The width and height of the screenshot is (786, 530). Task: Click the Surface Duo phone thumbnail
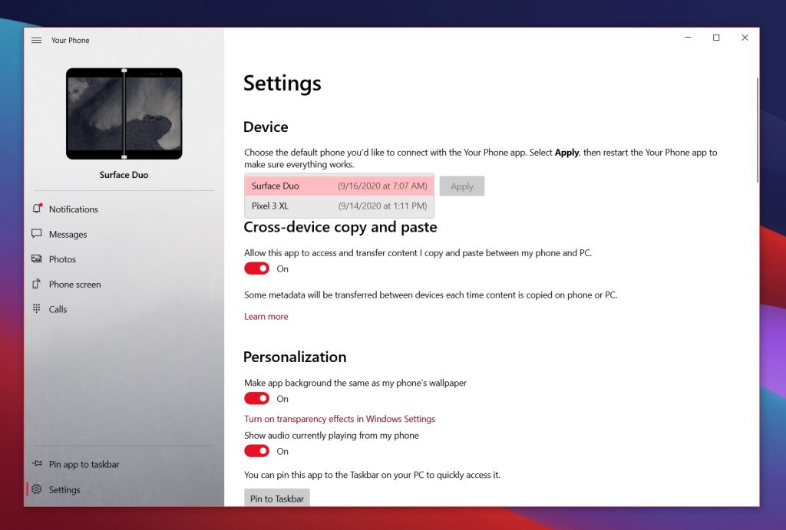pyautogui.click(x=124, y=114)
